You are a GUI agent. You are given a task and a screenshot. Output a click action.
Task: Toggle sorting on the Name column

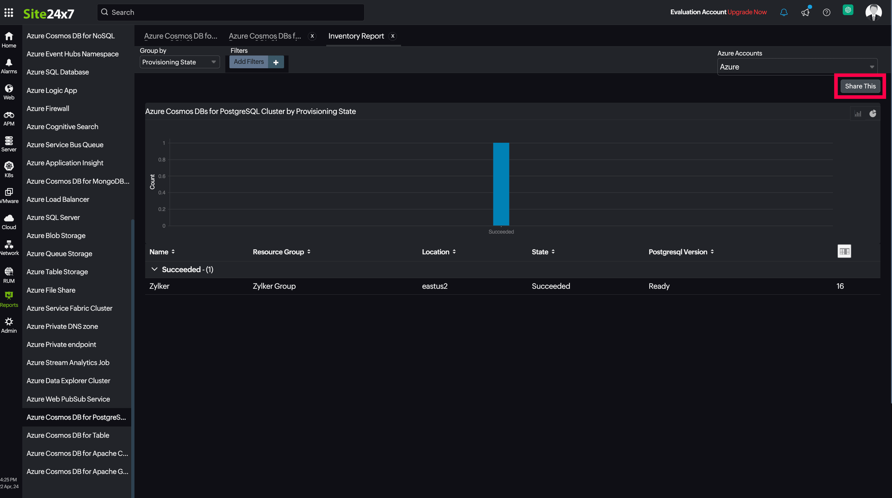(173, 252)
